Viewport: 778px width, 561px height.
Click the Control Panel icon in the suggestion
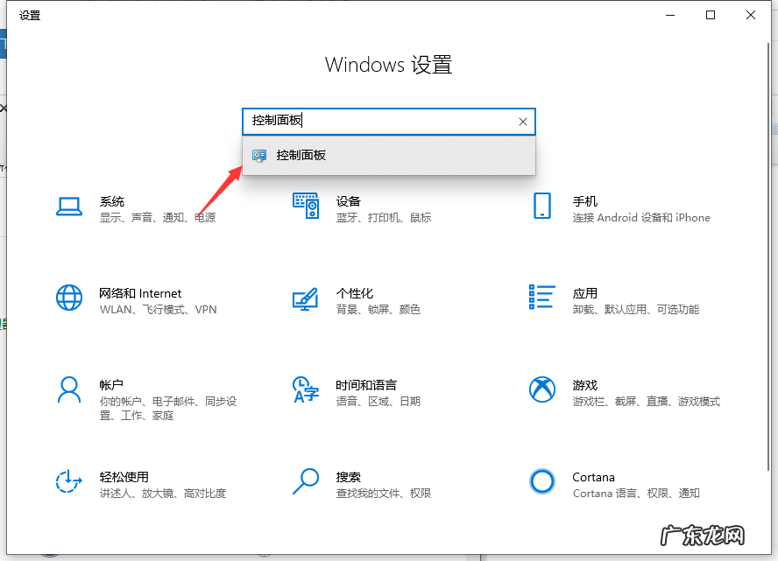point(258,155)
